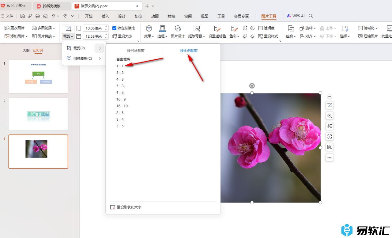Viewport: 392px width, 238px height.
Task: Expand the 创意裁剪(C) creative crop submenu
Action: click(100, 59)
